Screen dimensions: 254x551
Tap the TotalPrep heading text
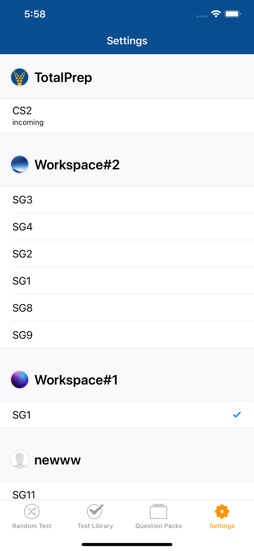pyautogui.click(x=63, y=77)
